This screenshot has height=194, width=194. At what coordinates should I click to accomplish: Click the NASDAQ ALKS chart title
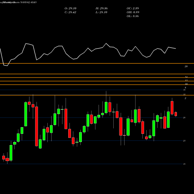click(x=28, y=2)
